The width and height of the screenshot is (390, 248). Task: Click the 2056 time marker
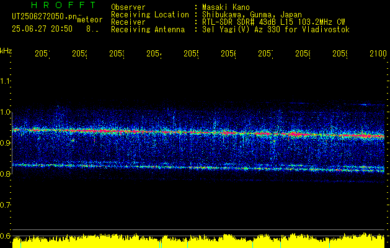click(229, 53)
